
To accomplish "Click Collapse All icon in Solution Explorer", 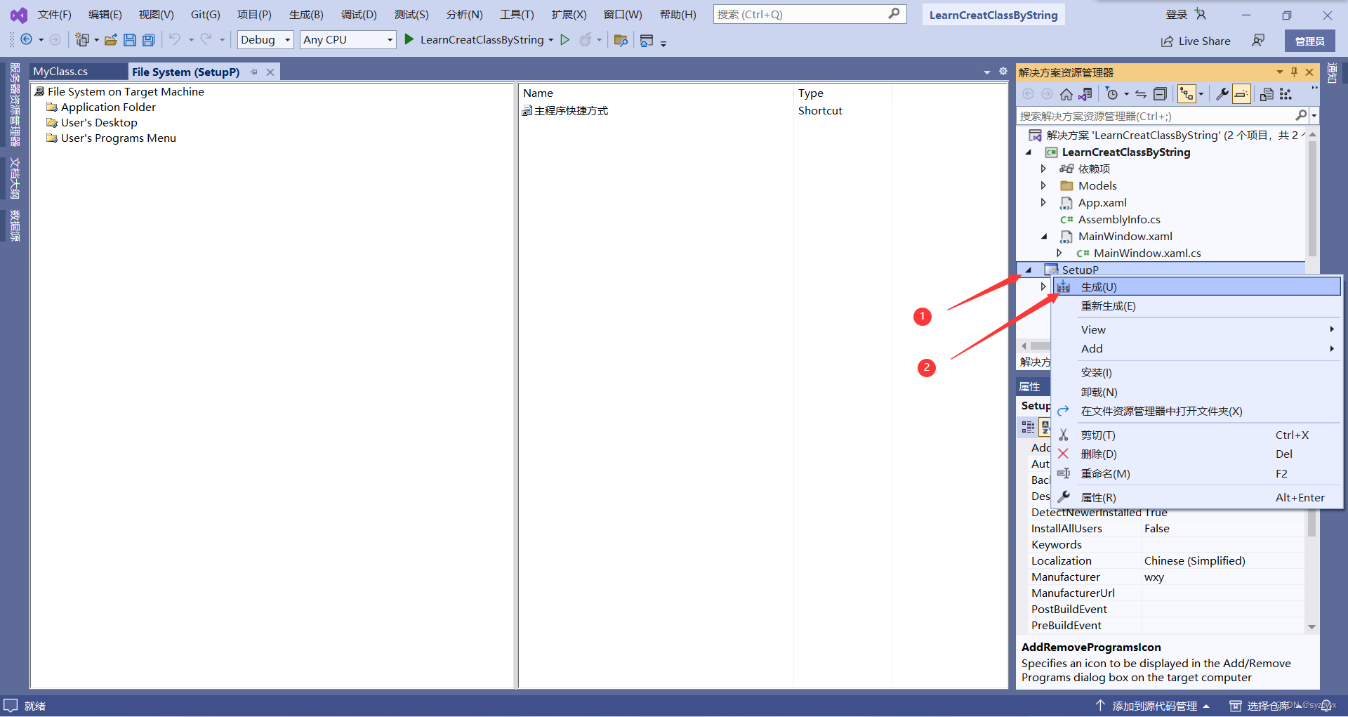I will click(1161, 94).
